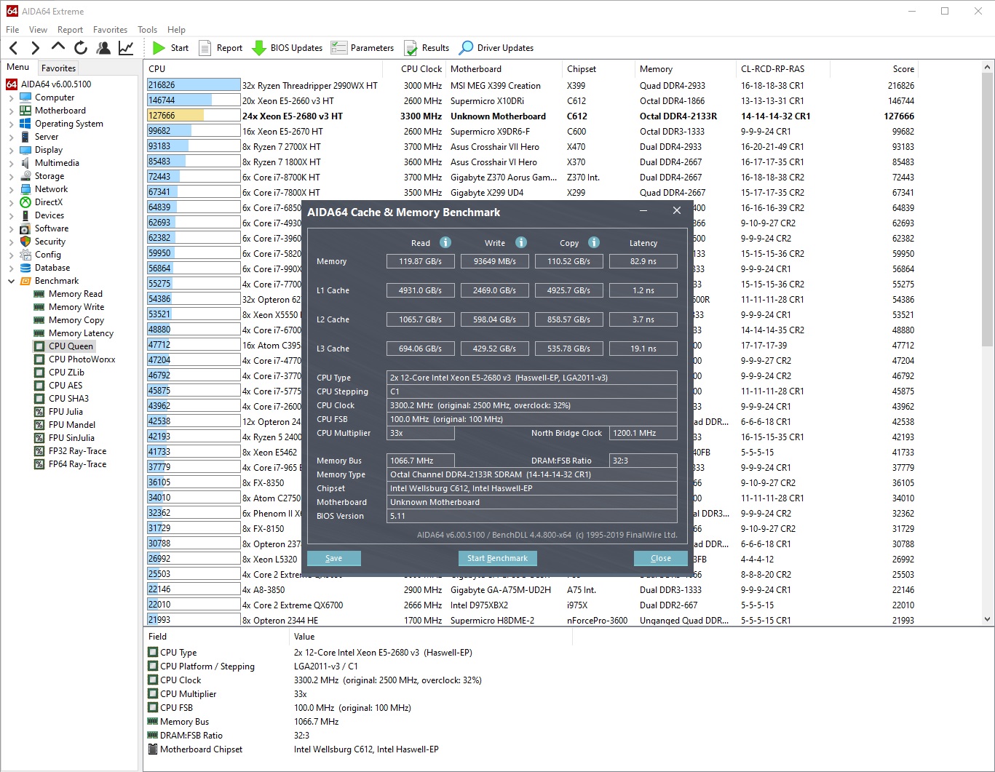Click Driver Updates magnifier button
Screen dimensions: 995x772
click(496, 48)
